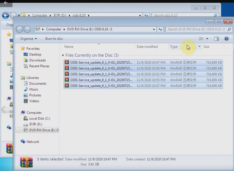Click the Local Disk (C:) drive icon
The image size is (234, 171).
tap(26, 118)
